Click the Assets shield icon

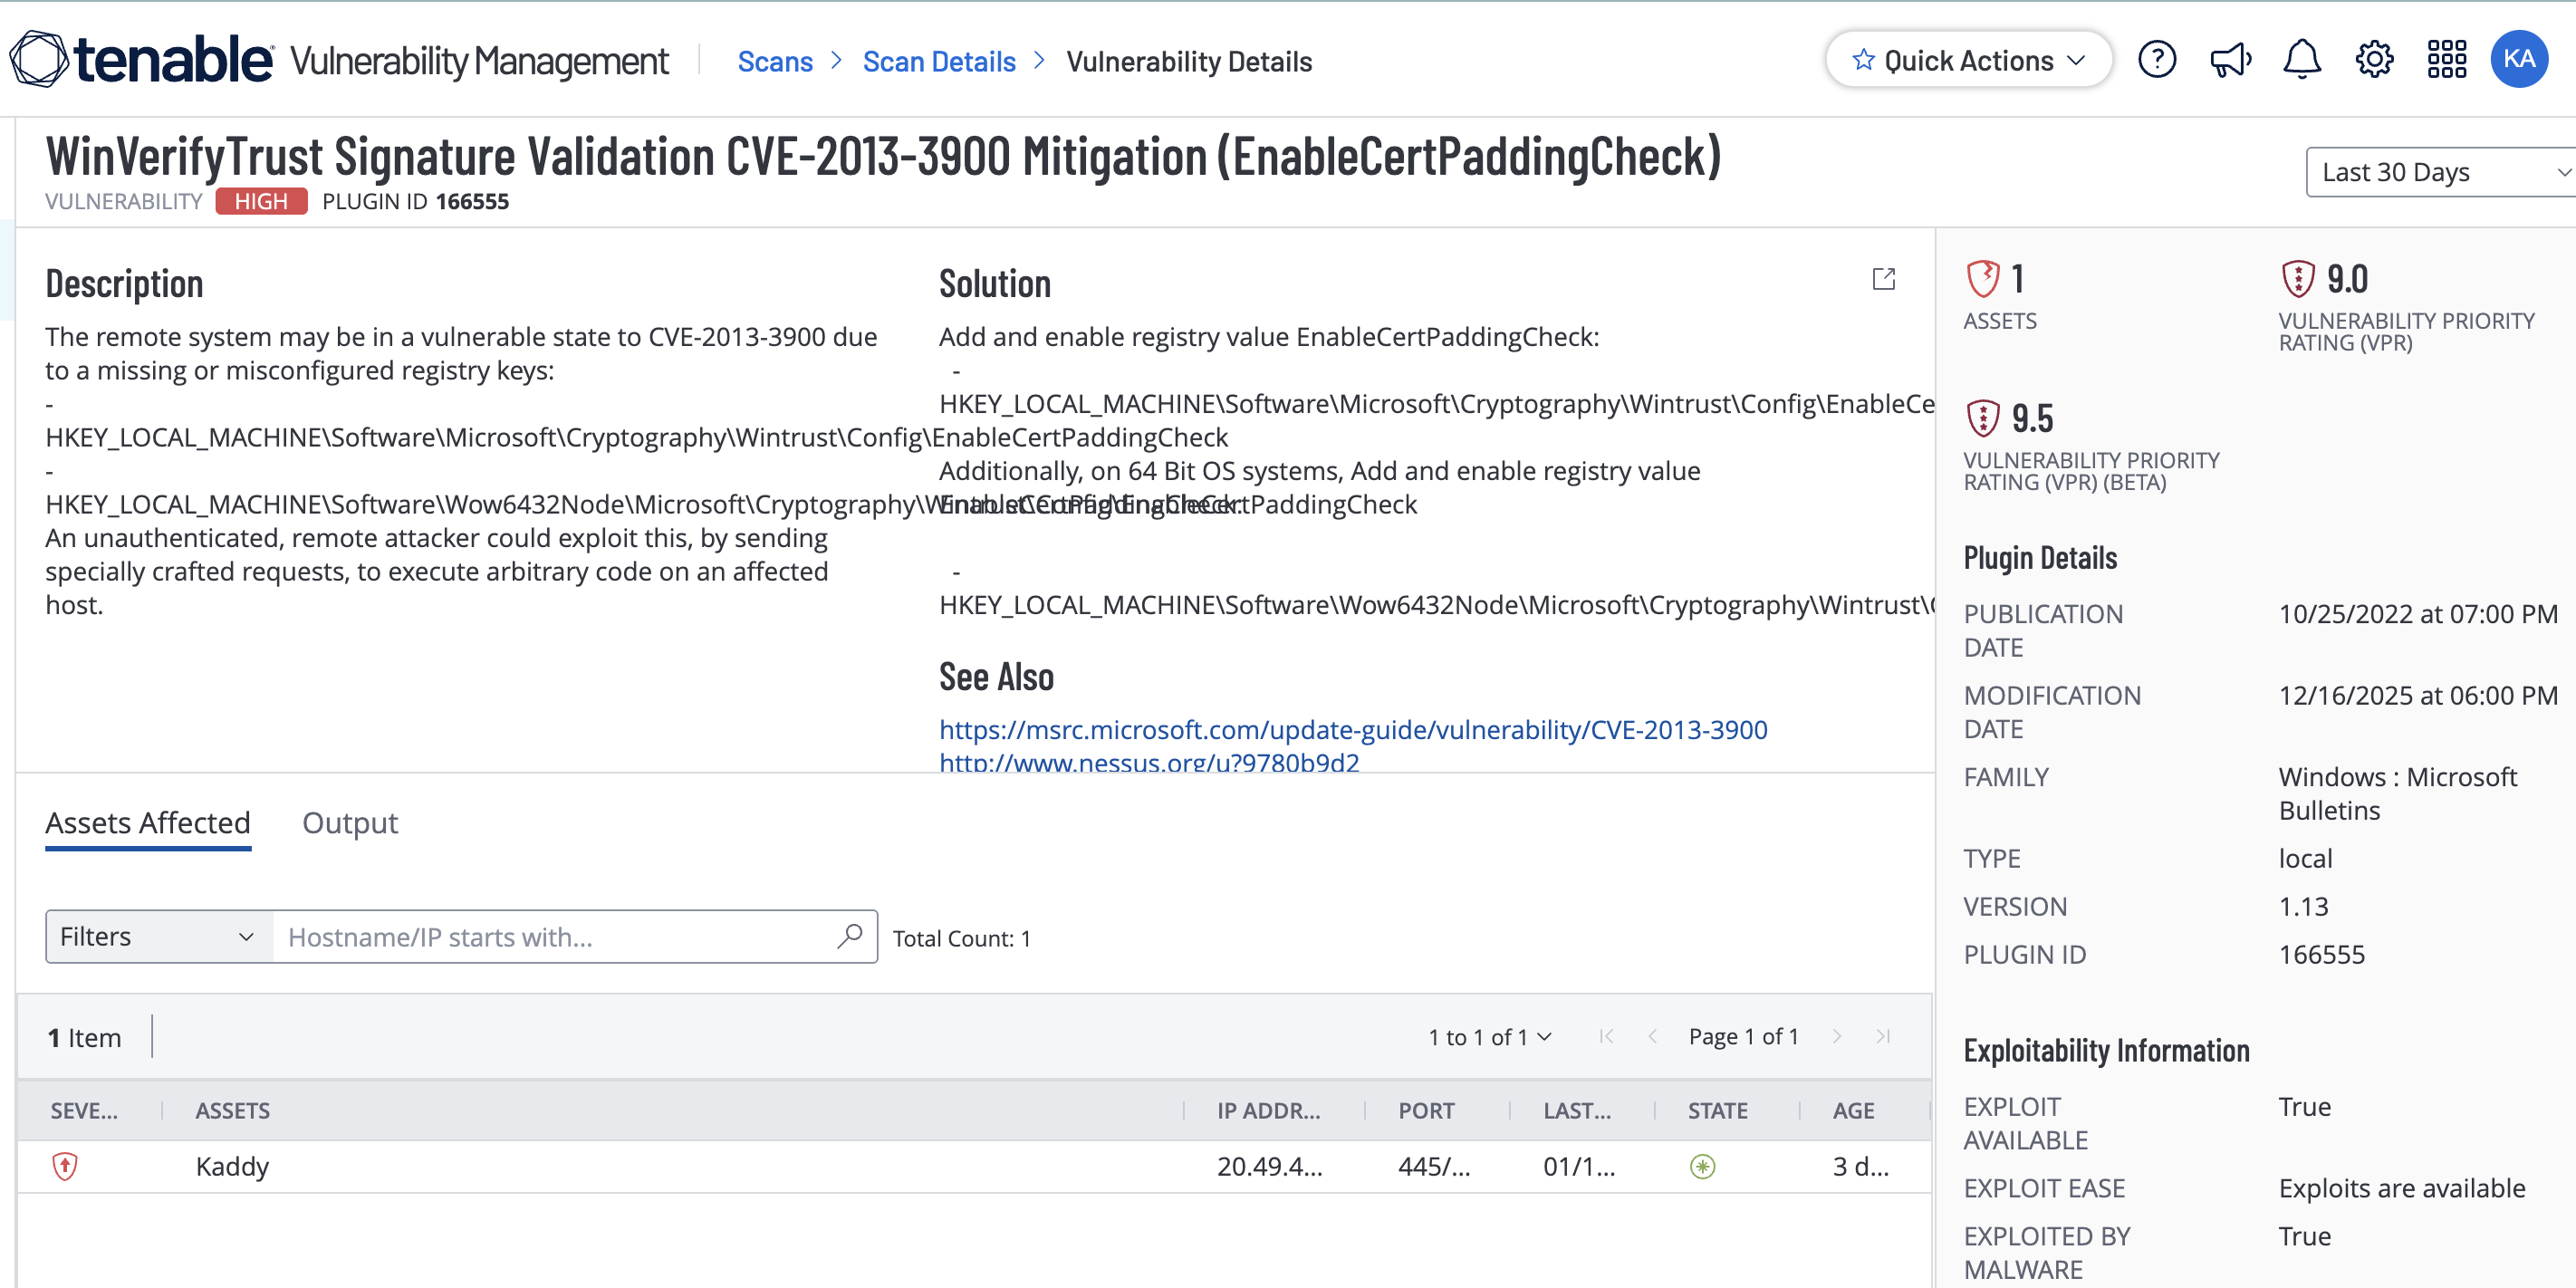click(x=1982, y=279)
